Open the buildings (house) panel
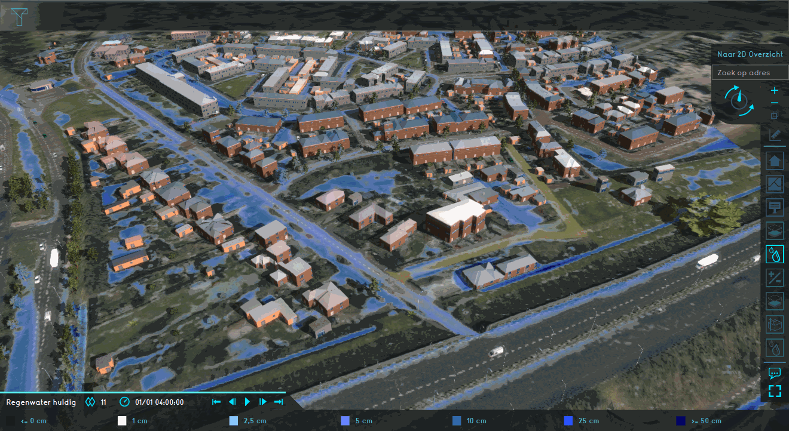789x431 pixels. pyautogui.click(x=775, y=161)
